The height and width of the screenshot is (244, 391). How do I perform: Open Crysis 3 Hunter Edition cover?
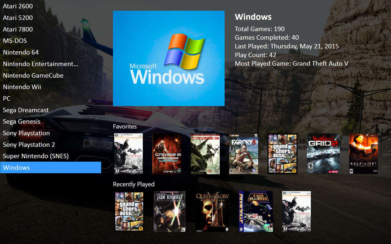(x=205, y=154)
